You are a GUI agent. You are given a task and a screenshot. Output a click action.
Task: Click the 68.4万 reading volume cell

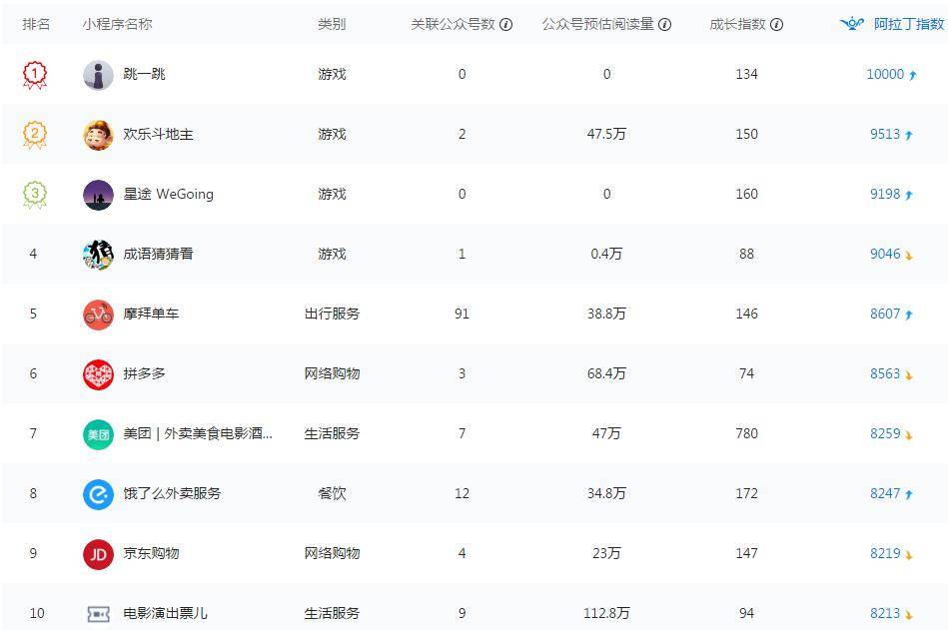click(x=606, y=373)
